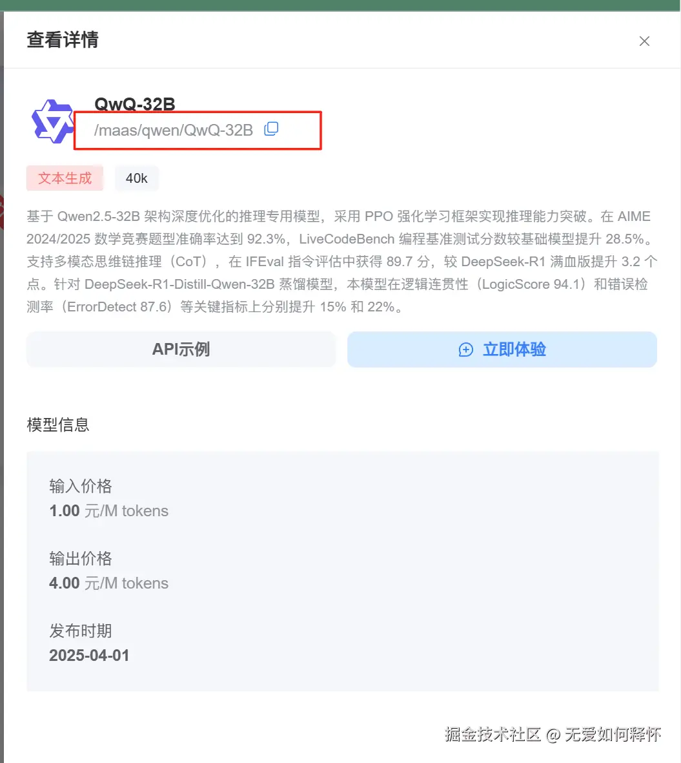Click the 查看详情 header title
This screenshot has width=681, height=763.
tap(62, 40)
